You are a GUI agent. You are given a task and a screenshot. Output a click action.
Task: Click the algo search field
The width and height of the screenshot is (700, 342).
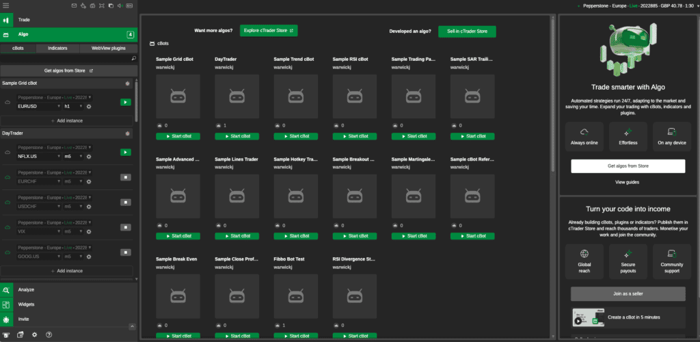coord(65,59)
